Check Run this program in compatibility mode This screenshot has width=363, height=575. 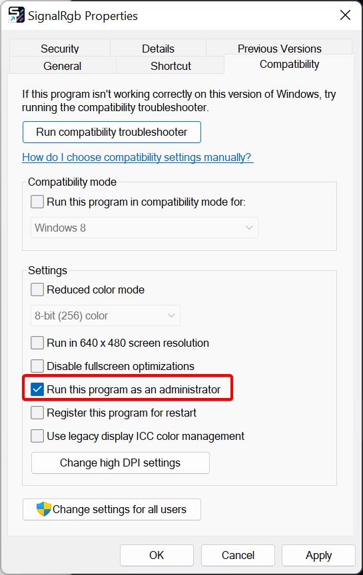(x=37, y=202)
